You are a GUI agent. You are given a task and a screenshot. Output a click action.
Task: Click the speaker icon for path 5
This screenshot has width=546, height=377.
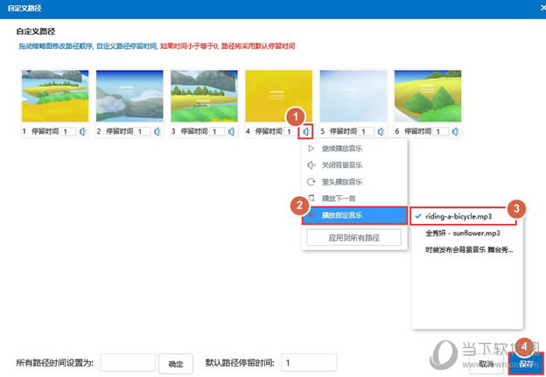tap(380, 131)
